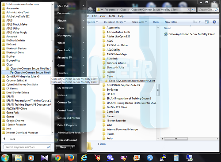The image size is (221, 162).
Task: Click New folder in the toolbar
Action: [171, 22]
